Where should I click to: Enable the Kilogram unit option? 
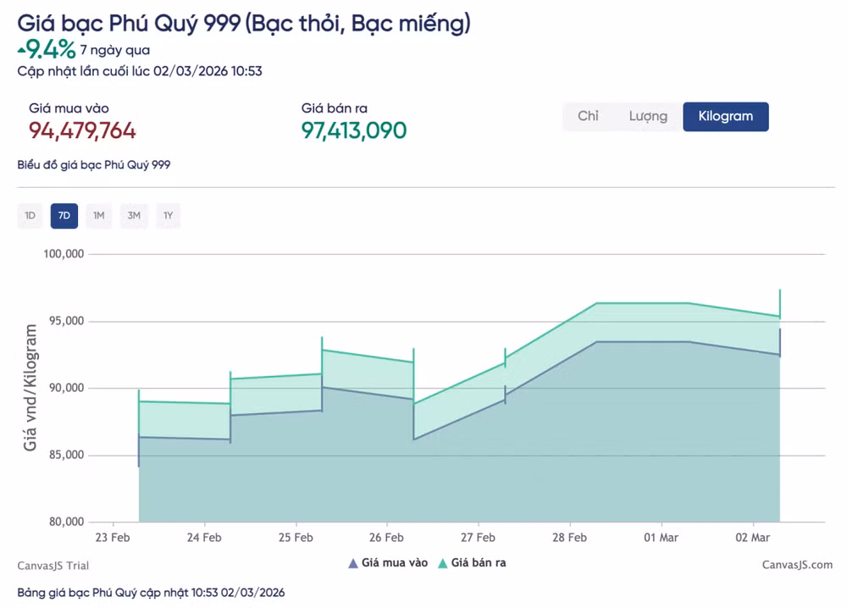(x=725, y=116)
